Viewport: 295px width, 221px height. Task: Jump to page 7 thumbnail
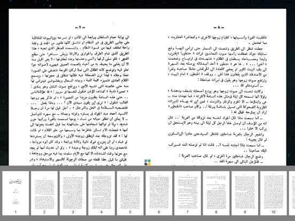[x=188, y=193]
